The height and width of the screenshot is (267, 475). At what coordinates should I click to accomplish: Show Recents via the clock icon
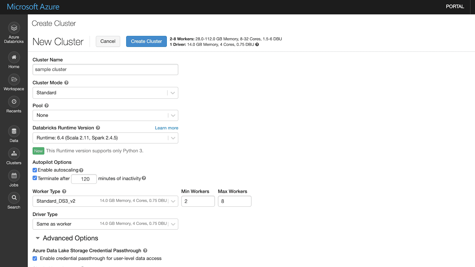point(14,102)
